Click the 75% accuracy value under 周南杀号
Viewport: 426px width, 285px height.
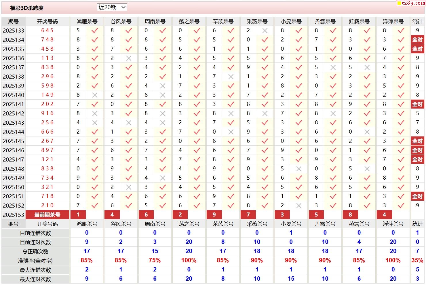point(155,261)
